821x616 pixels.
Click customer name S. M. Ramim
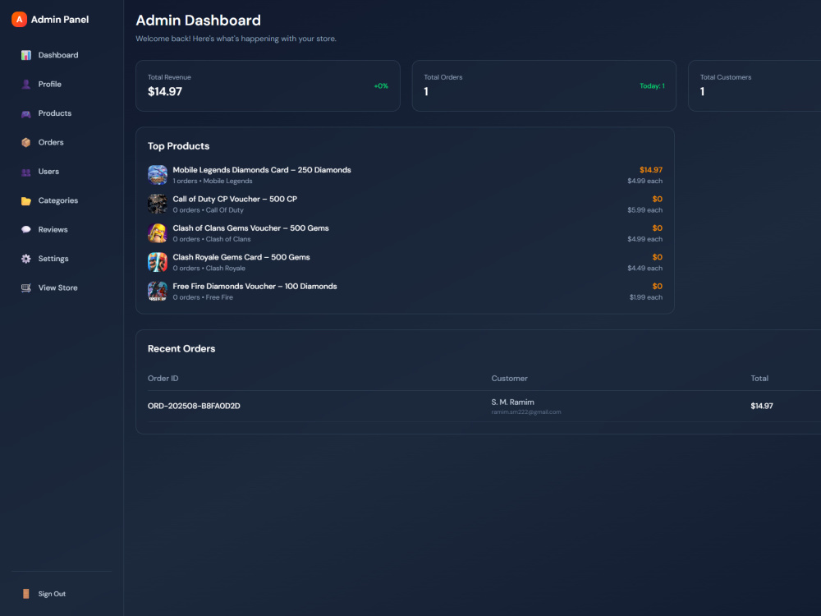512,402
